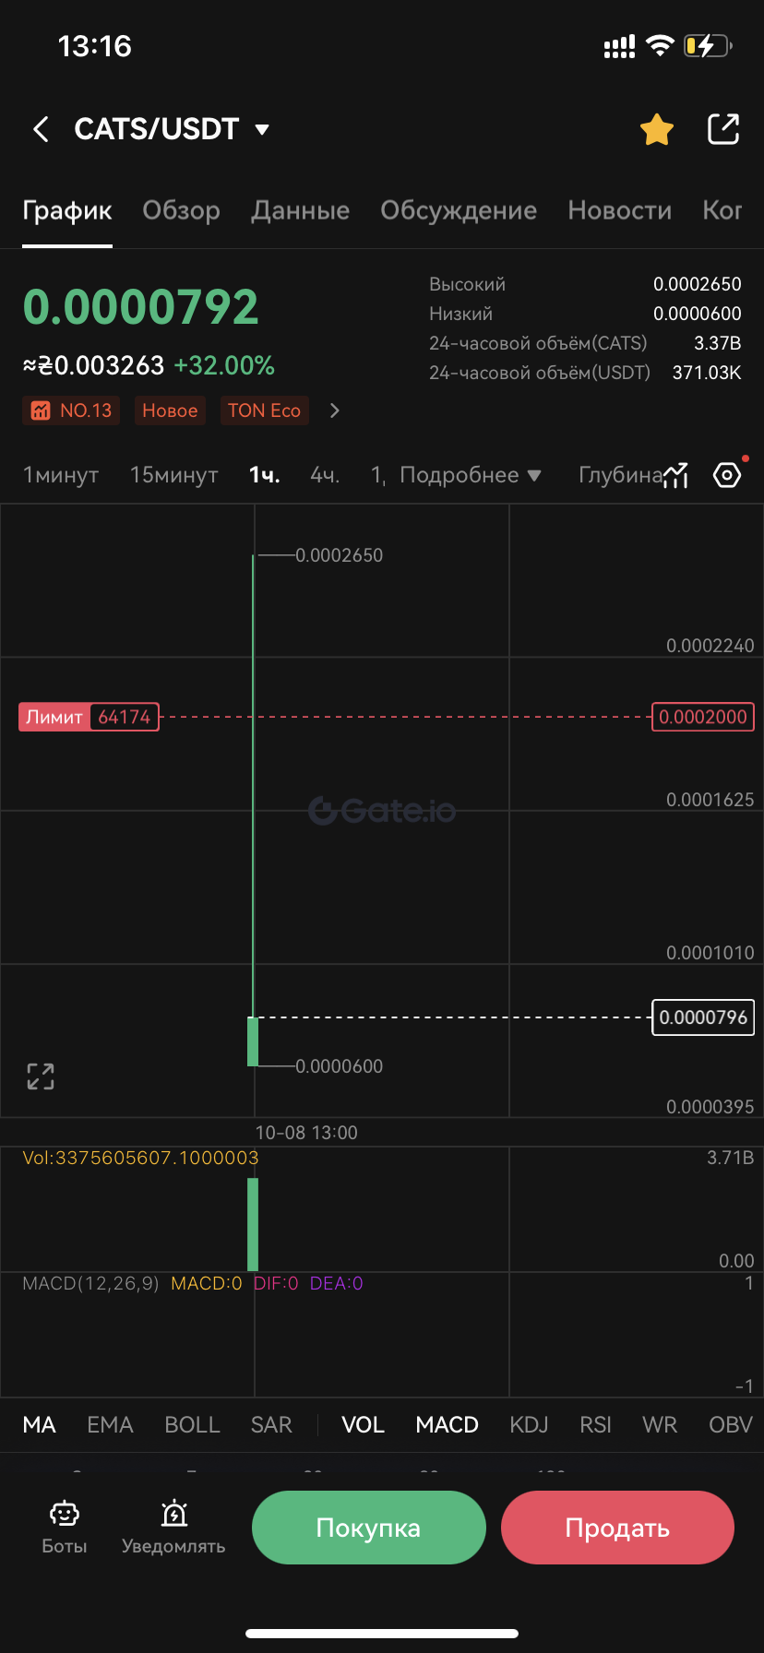
Task: Open the Боты robot icon
Action: point(65,1514)
